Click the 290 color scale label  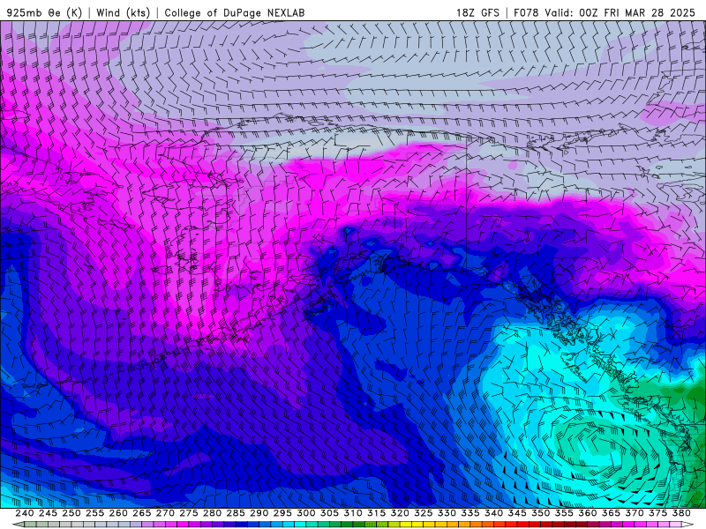click(259, 513)
